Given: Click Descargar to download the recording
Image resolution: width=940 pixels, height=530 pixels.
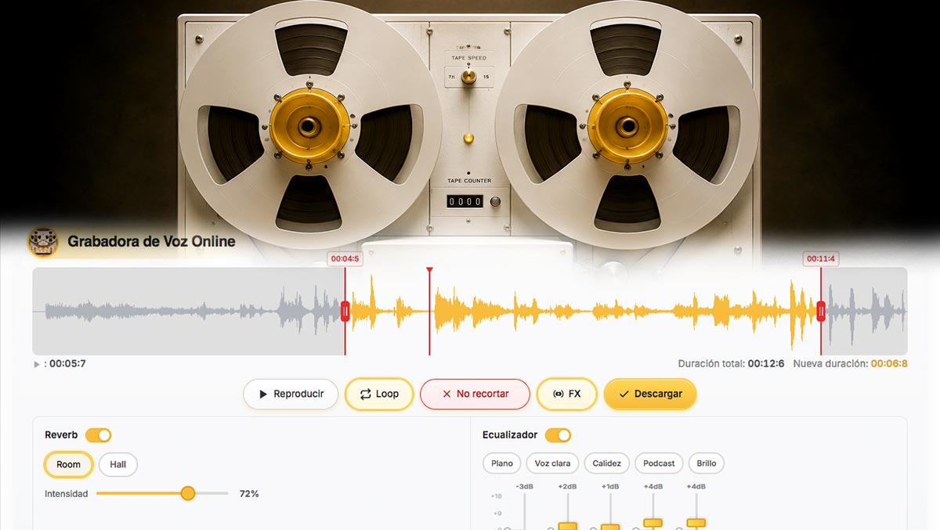Looking at the screenshot, I should click(650, 394).
